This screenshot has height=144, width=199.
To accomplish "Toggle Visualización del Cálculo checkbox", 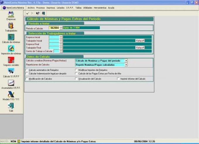I will [x=76, y=79].
